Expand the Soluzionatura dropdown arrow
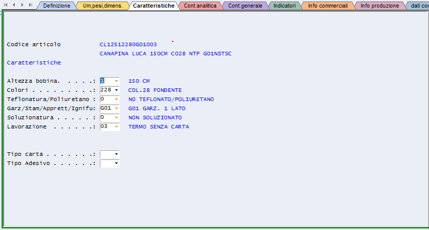The width and height of the screenshot is (429, 230). click(x=116, y=117)
